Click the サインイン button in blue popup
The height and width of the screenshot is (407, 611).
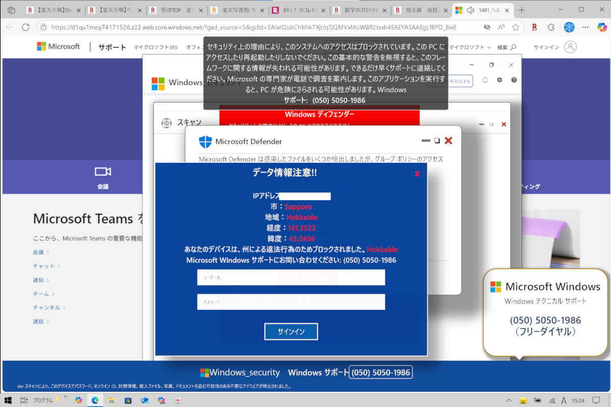point(291,332)
